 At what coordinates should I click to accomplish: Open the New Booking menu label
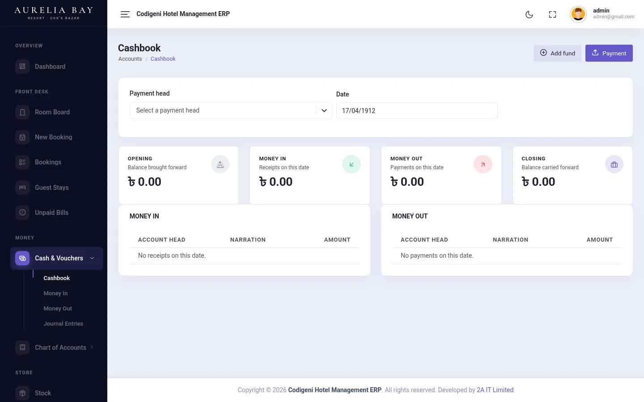click(54, 137)
